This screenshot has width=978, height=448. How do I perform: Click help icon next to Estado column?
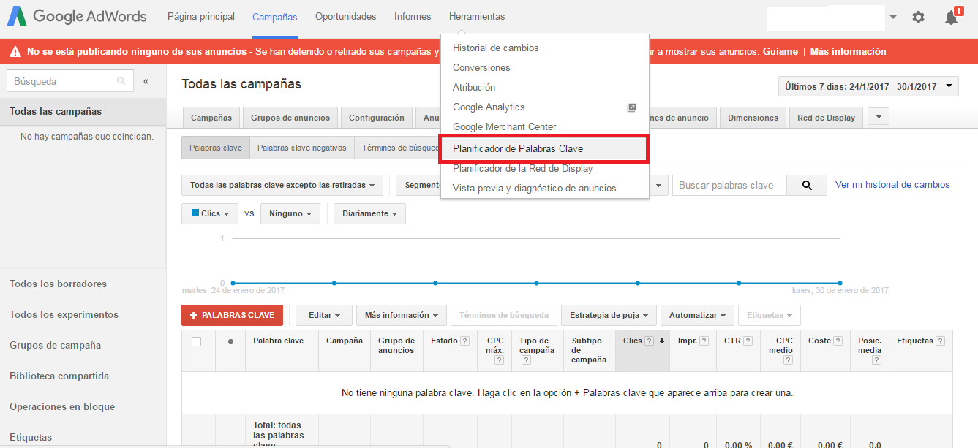click(x=464, y=341)
